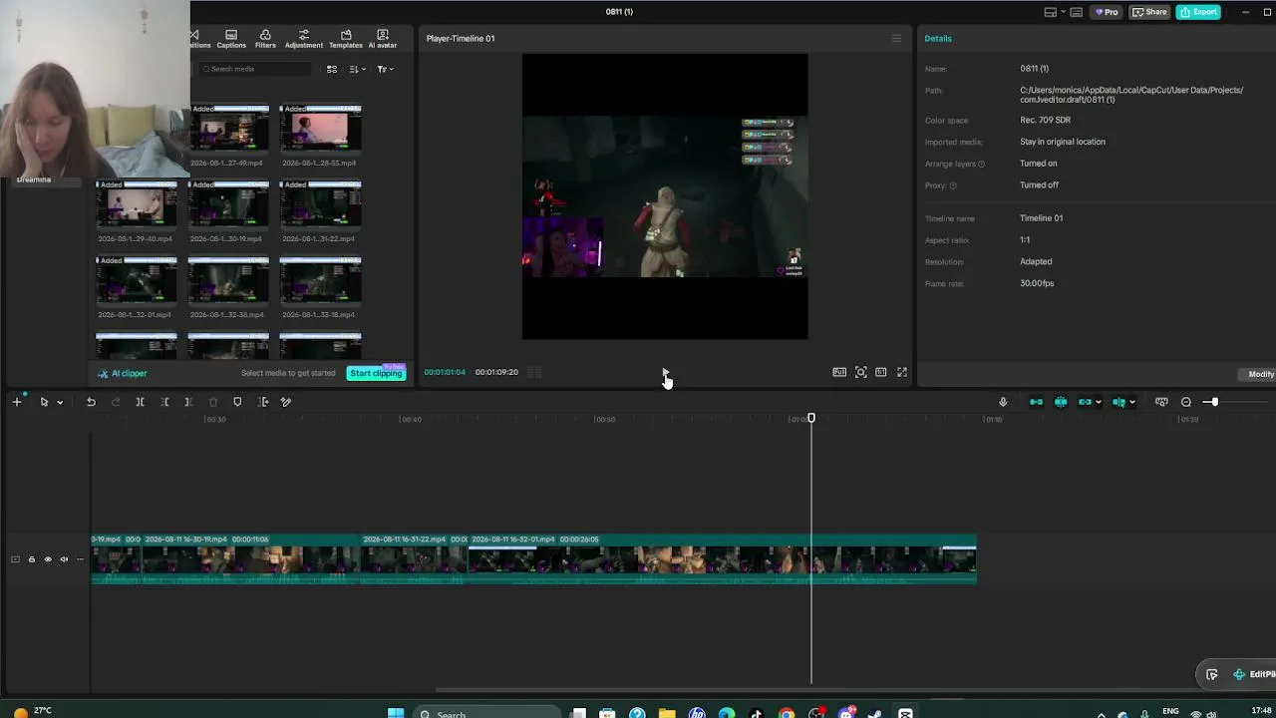Click the timeline zoom-to-fit icon
The image size is (1276, 718).
1161,402
